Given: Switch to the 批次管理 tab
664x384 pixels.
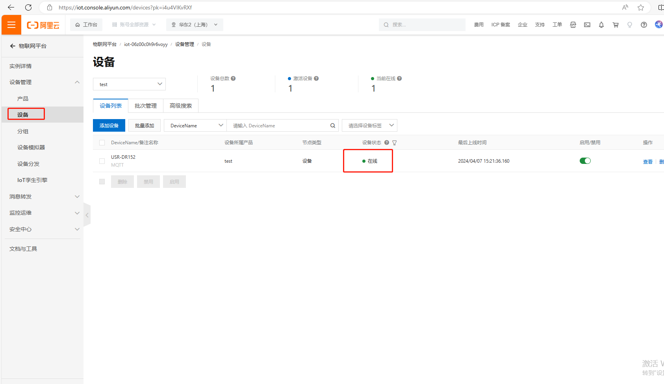Looking at the screenshot, I should click(145, 106).
